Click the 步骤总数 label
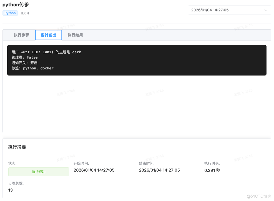 click(x=16, y=183)
